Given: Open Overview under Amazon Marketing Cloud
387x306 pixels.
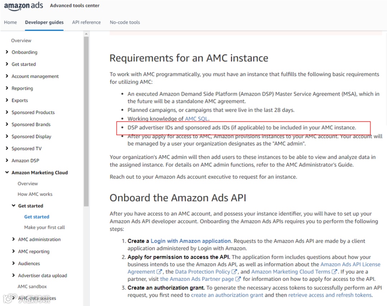Looking at the screenshot, I should [28, 184].
